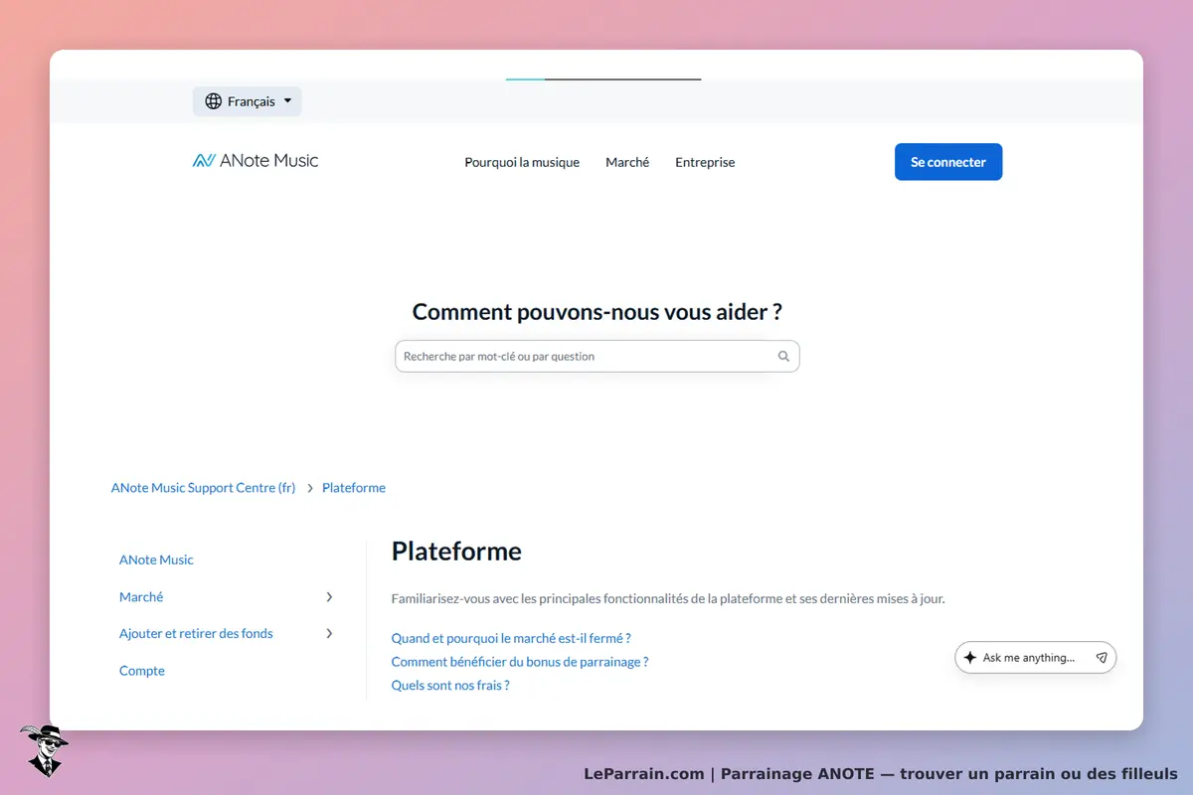Click the search magnifier icon
The width and height of the screenshot is (1193, 795).
pos(783,357)
